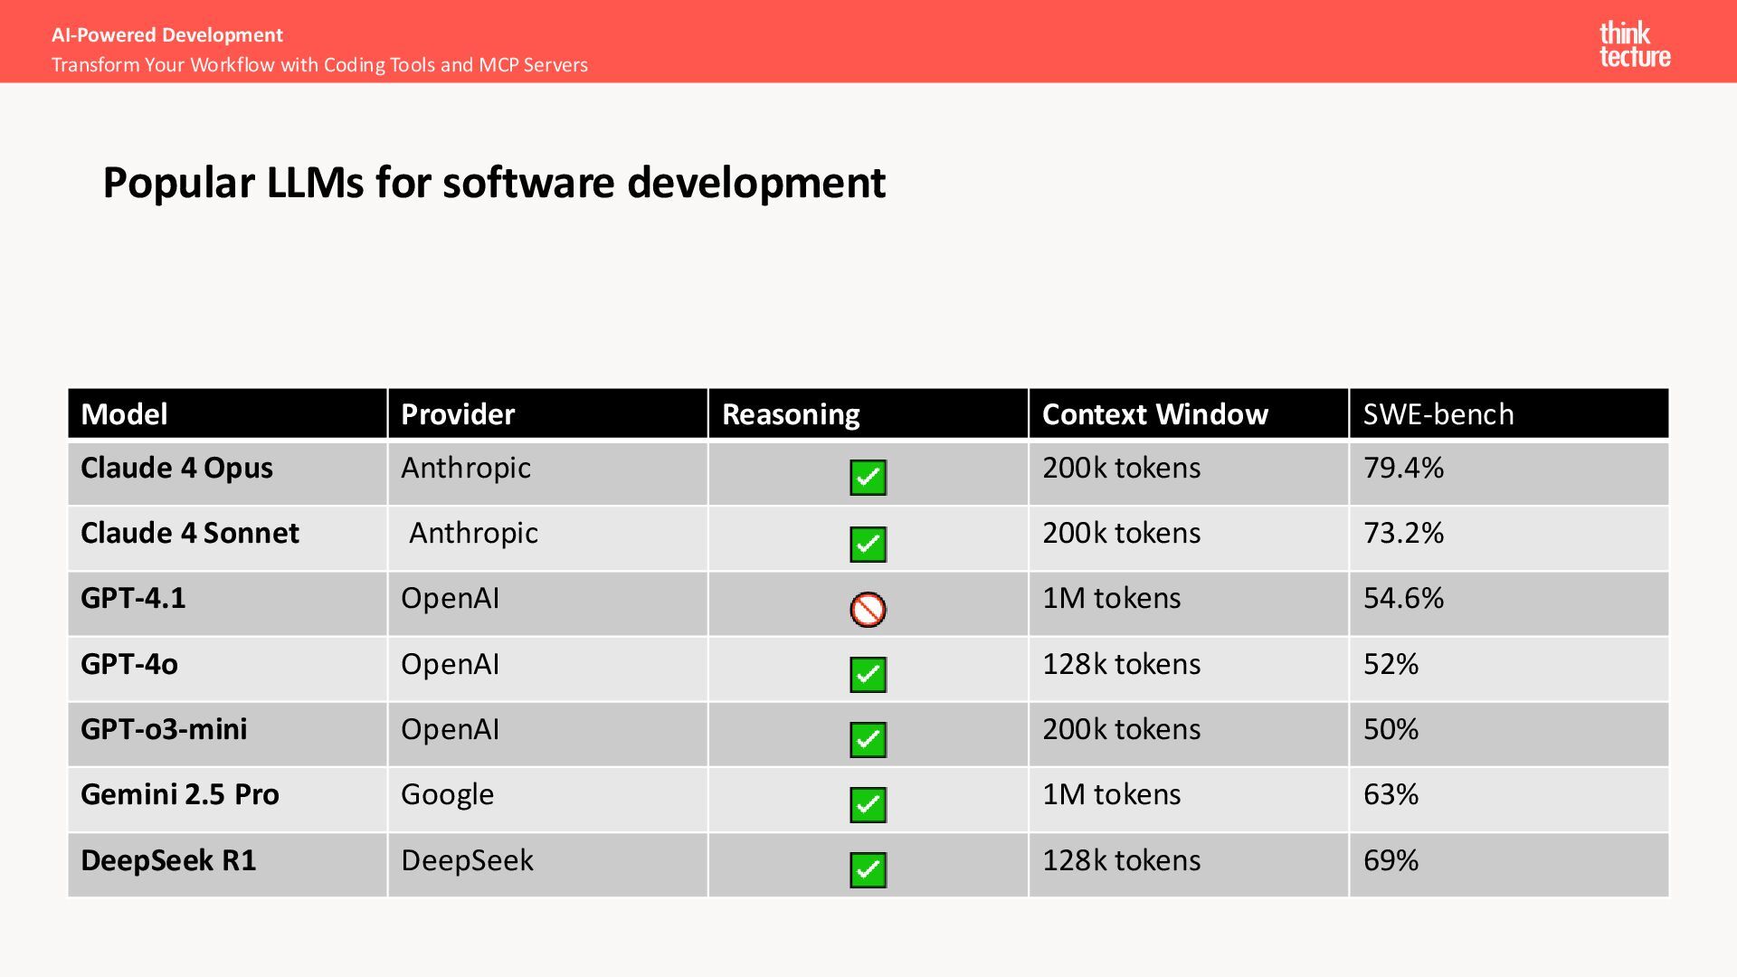Image resolution: width=1737 pixels, height=977 pixels.
Task: Click the '79.4%' SWE-bench score
Action: click(1404, 468)
